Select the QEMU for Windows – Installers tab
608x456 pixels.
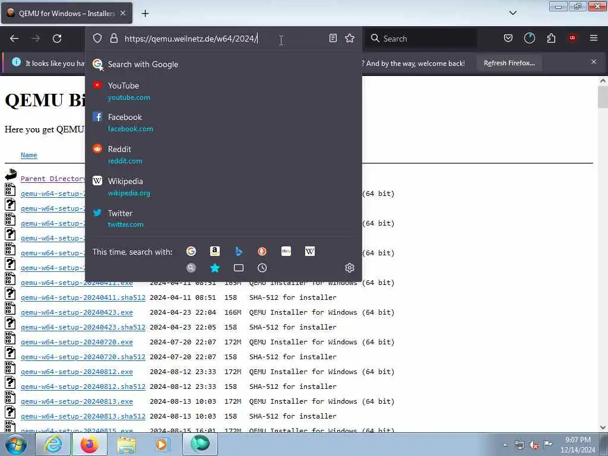coord(66,13)
